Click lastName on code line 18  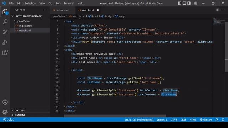point(94,82)
